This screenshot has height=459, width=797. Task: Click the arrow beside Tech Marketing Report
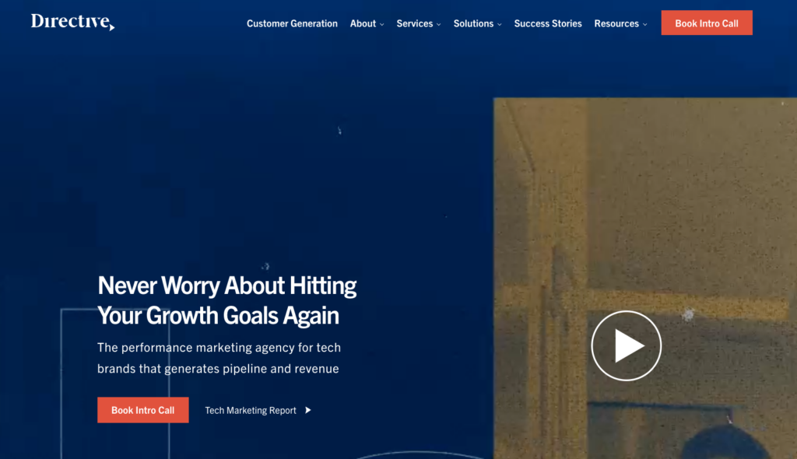pos(308,410)
